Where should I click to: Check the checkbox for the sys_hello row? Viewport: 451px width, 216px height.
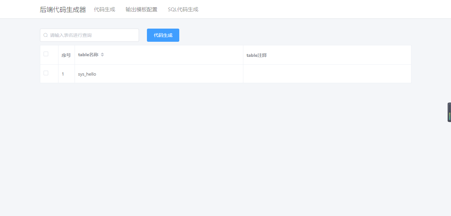tap(46, 73)
